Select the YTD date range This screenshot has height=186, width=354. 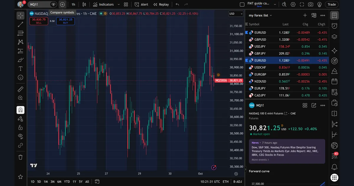click(67, 182)
